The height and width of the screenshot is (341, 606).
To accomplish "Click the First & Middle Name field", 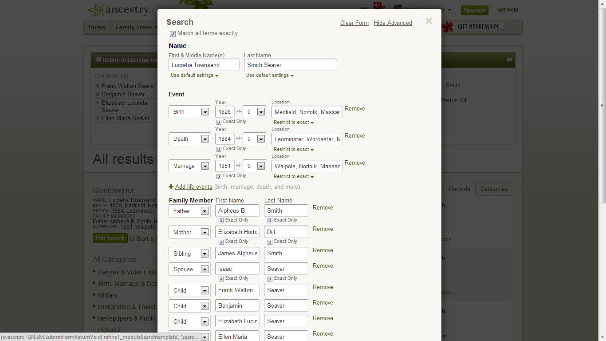I will point(204,65).
